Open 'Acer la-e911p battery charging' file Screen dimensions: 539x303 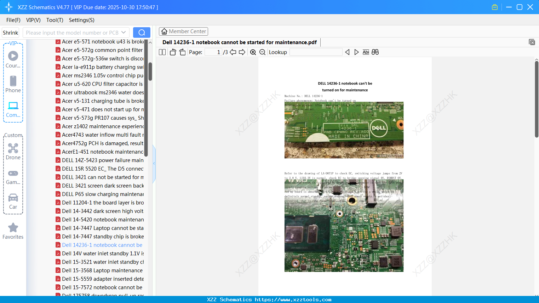(x=100, y=67)
